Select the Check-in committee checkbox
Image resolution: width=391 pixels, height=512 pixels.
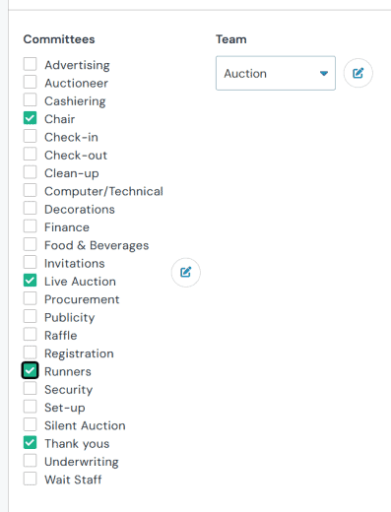pyautogui.click(x=30, y=136)
